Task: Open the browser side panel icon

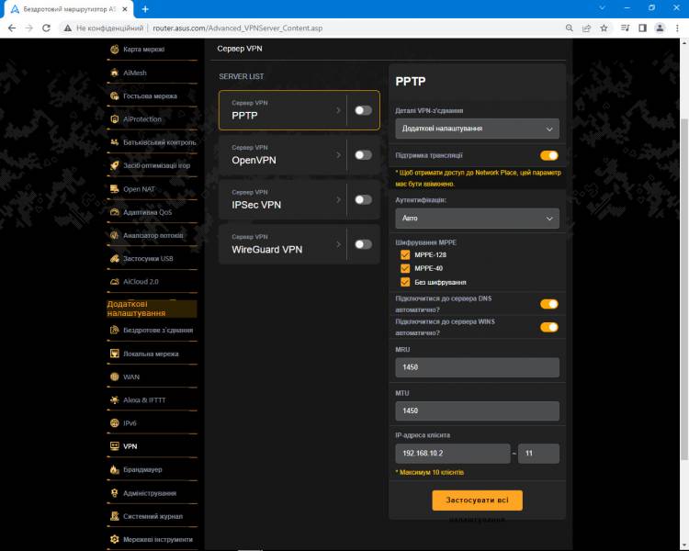Action: pos(642,28)
